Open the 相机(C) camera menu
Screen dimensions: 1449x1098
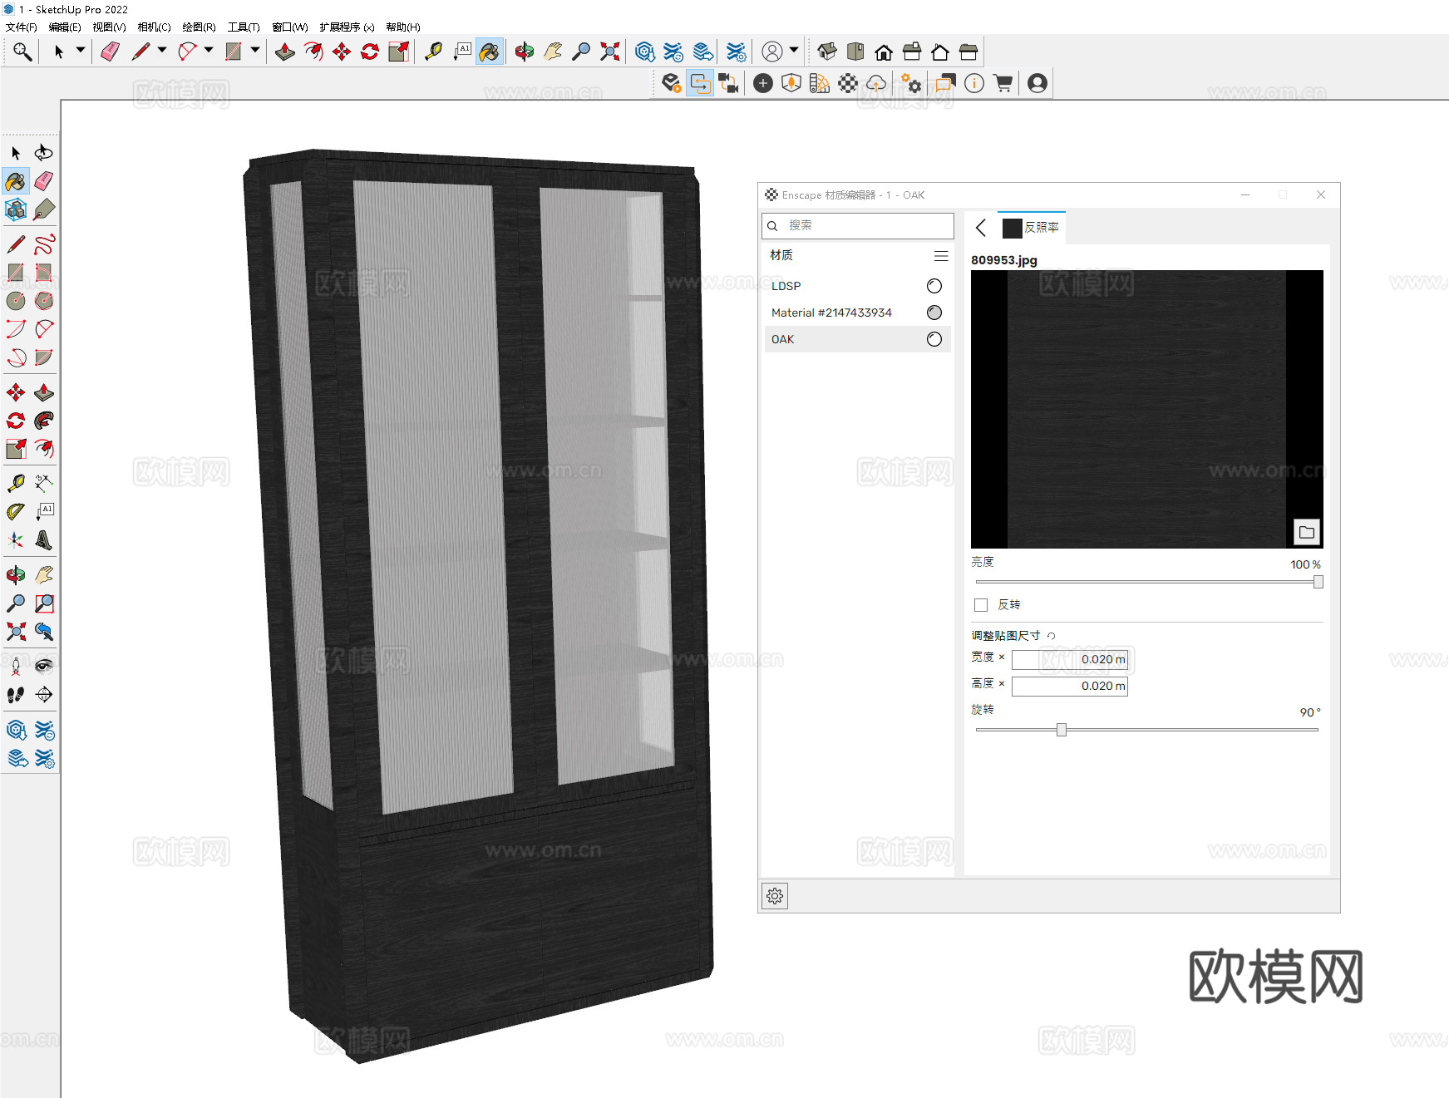click(x=154, y=27)
